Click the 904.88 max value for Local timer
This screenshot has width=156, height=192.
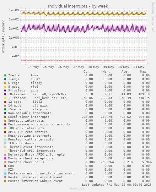point(144,117)
